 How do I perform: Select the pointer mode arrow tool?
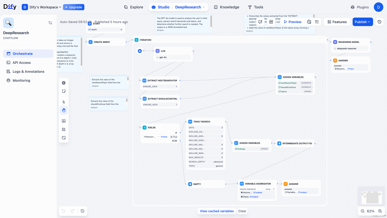pos(64,102)
